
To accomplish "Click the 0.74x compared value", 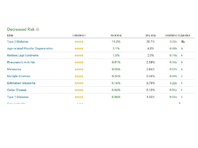I will pos(173,55).
